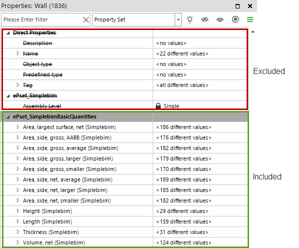
Task: Expand the Tag property row
Action: [18, 85]
